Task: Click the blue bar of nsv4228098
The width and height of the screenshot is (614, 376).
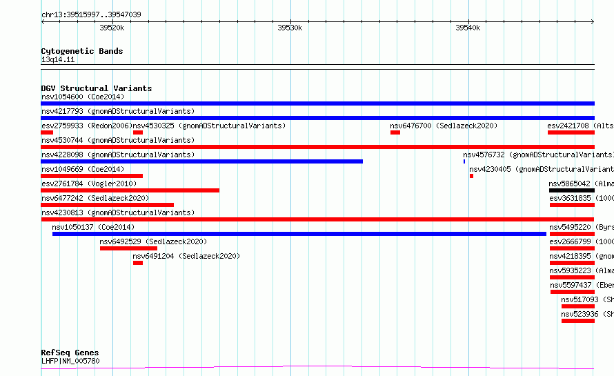Action: [201, 161]
